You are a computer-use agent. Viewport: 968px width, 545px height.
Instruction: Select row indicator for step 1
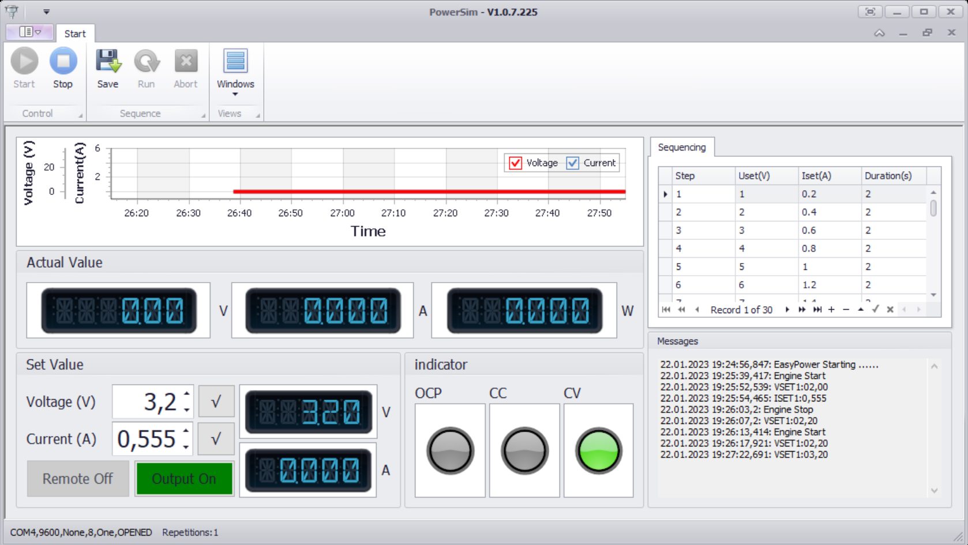[x=666, y=194]
